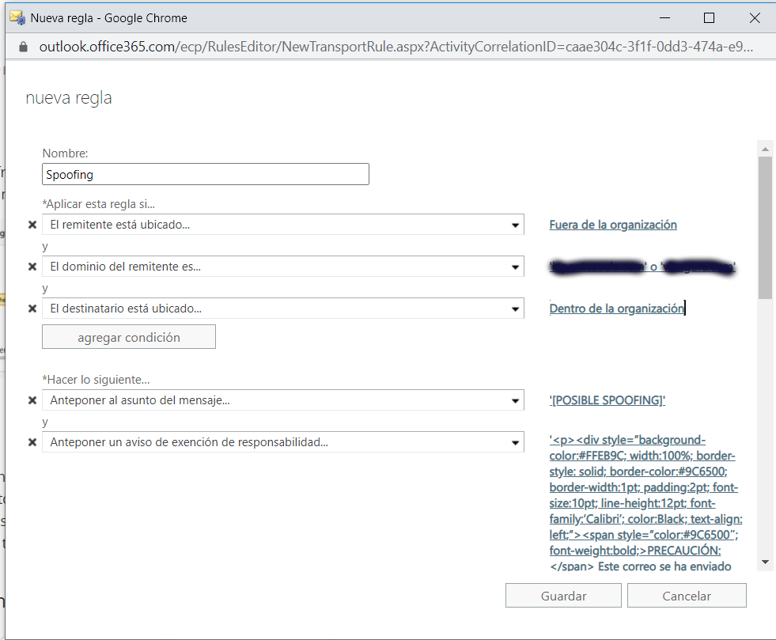Viewport: 776px width, 640px height.
Task: Remove the 'El dominio del remitente es' condition
Action: (x=32, y=267)
